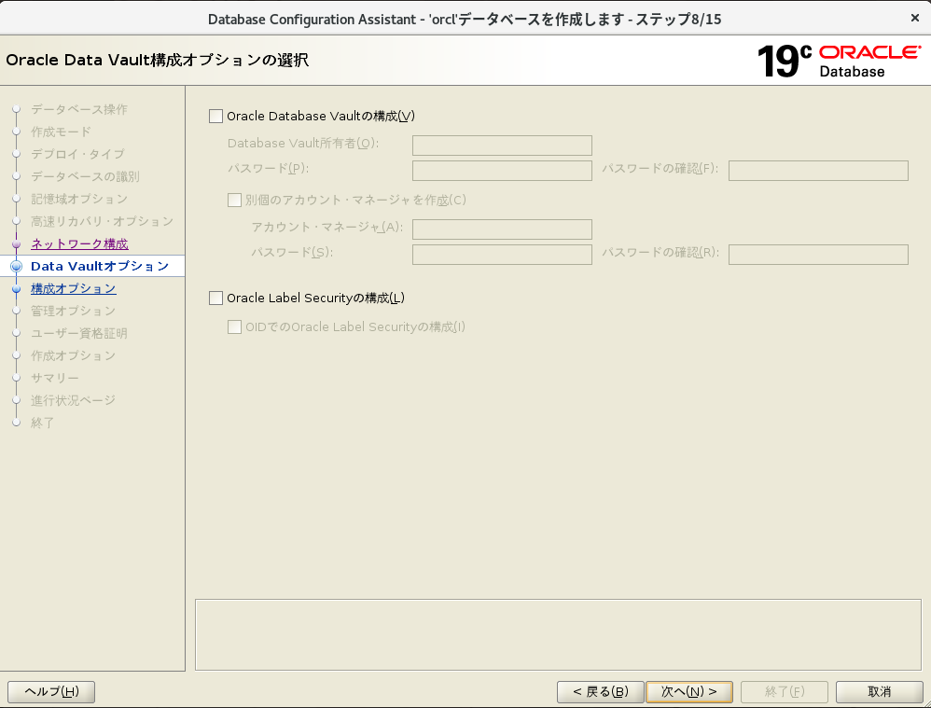Screen dimensions: 931x708
Task: Click the アカウント・マネージャ(A) input field
Action: (x=502, y=229)
